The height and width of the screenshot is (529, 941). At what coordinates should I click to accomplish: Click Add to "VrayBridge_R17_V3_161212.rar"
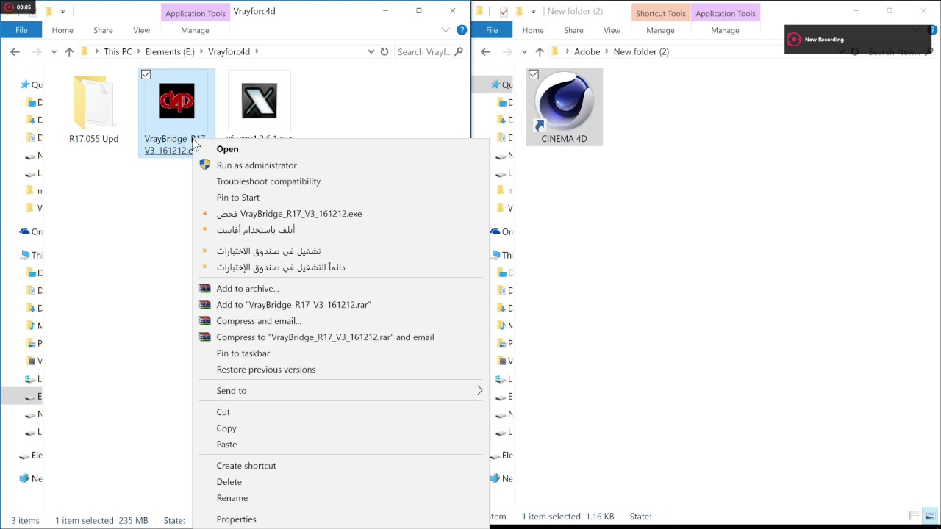(293, 305)
